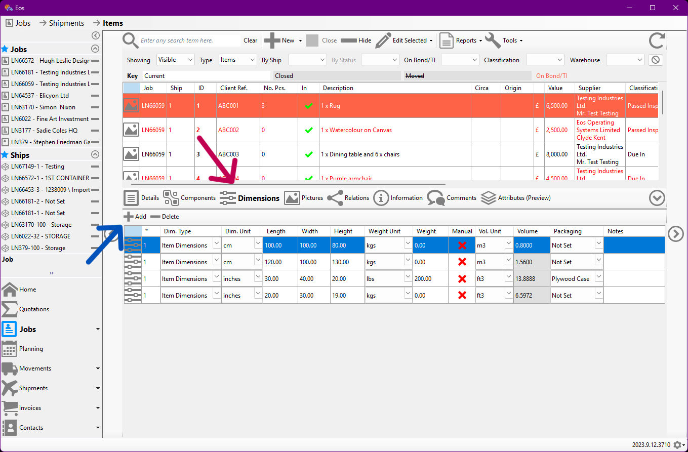Click the clear filters circle icon

coord(656,60)
